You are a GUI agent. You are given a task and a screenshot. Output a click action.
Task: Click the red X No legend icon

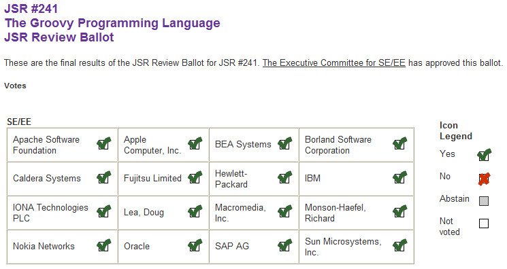coord(484,179)
